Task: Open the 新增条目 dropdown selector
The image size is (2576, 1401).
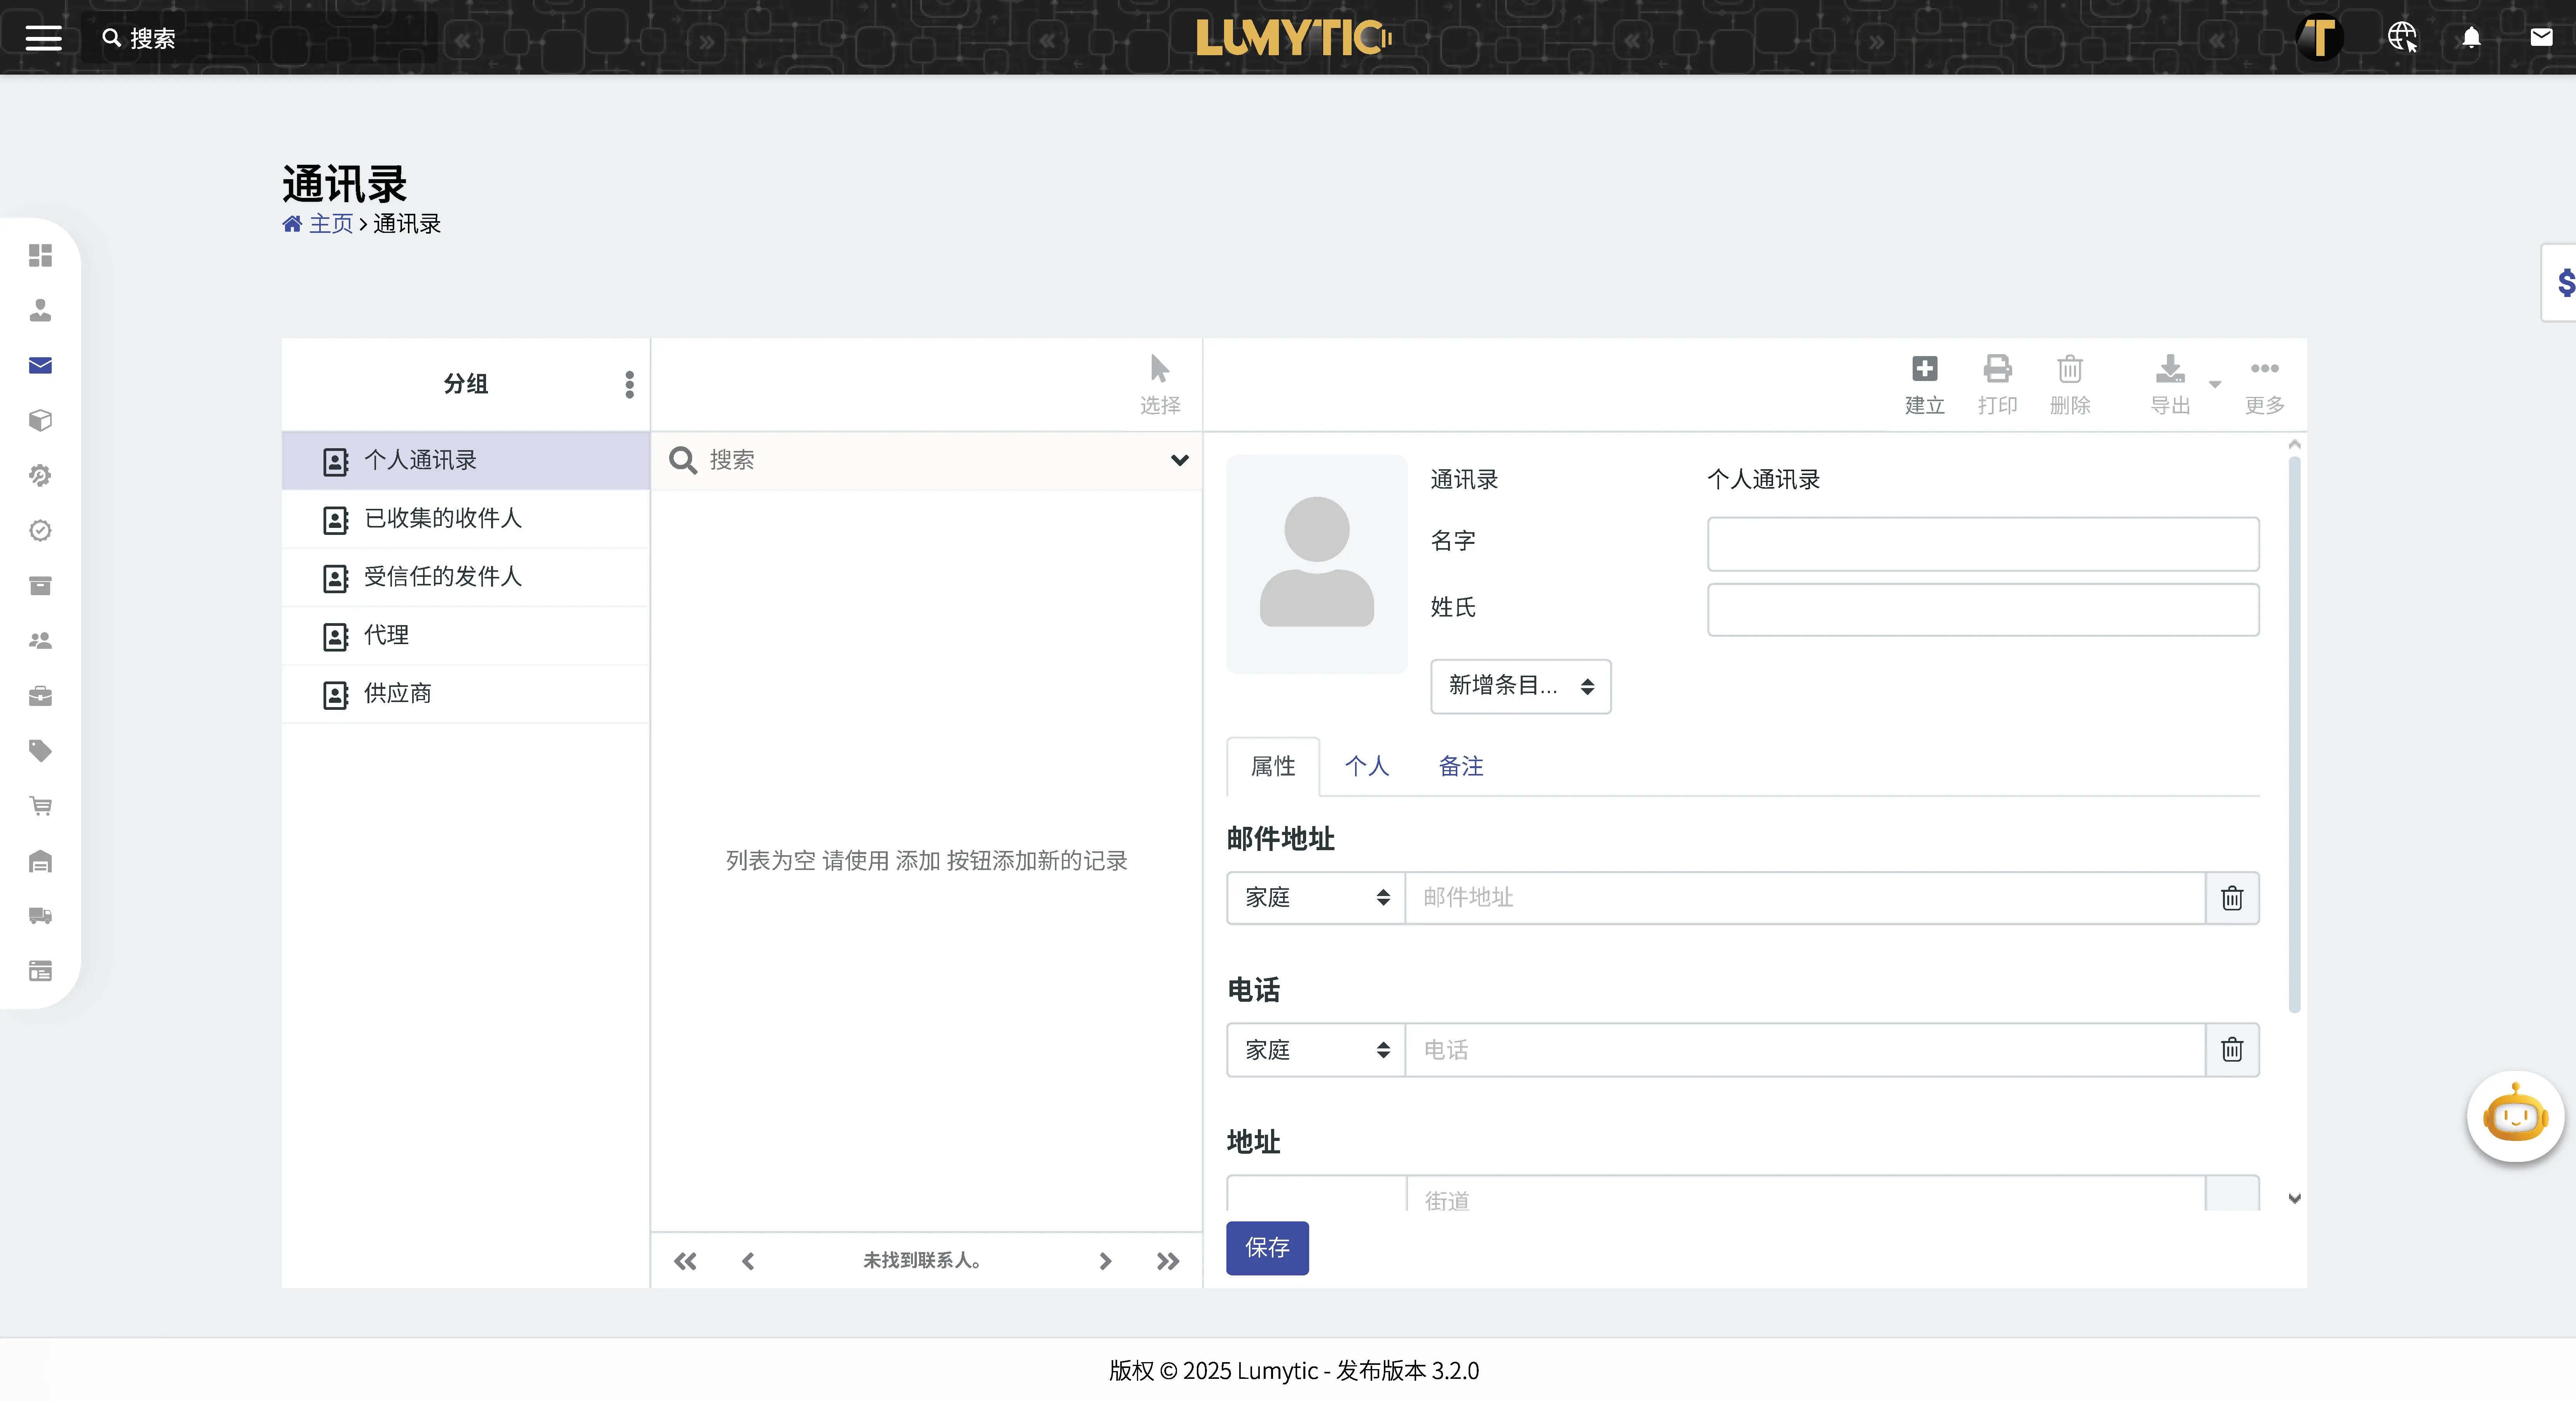Action: 1520,687
